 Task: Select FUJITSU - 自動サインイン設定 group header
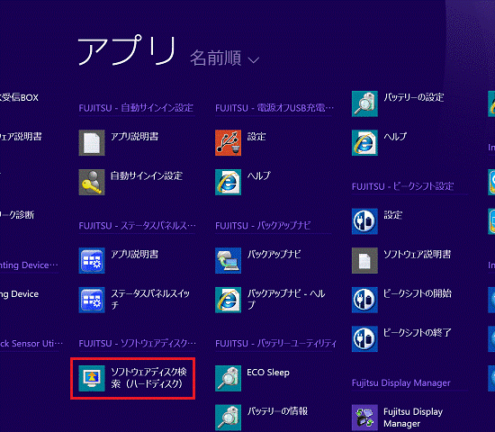point(136,108)
